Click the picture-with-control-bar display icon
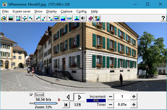This screenshot has height=110, width=167. (x=57, y=18)
